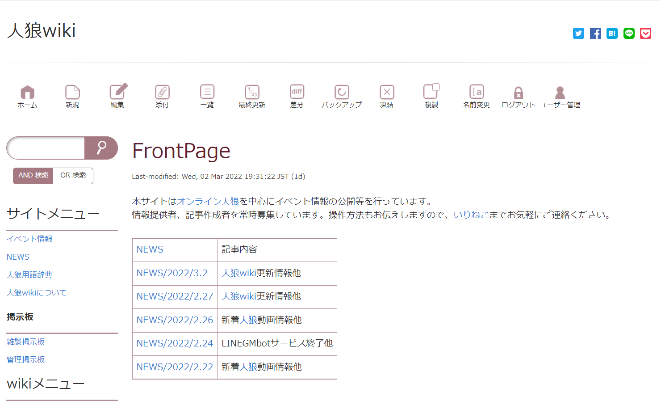Open イベント情報 in the site menu
Viewport: 661px width, 401px height.
pos(29,239)
